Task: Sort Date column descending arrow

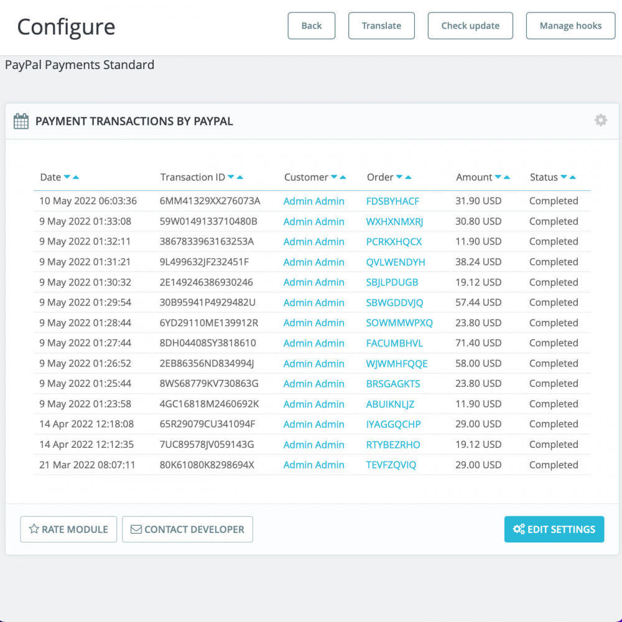Action: tap(67, 177)
